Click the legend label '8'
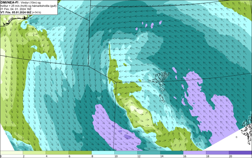 pos(92,156)
